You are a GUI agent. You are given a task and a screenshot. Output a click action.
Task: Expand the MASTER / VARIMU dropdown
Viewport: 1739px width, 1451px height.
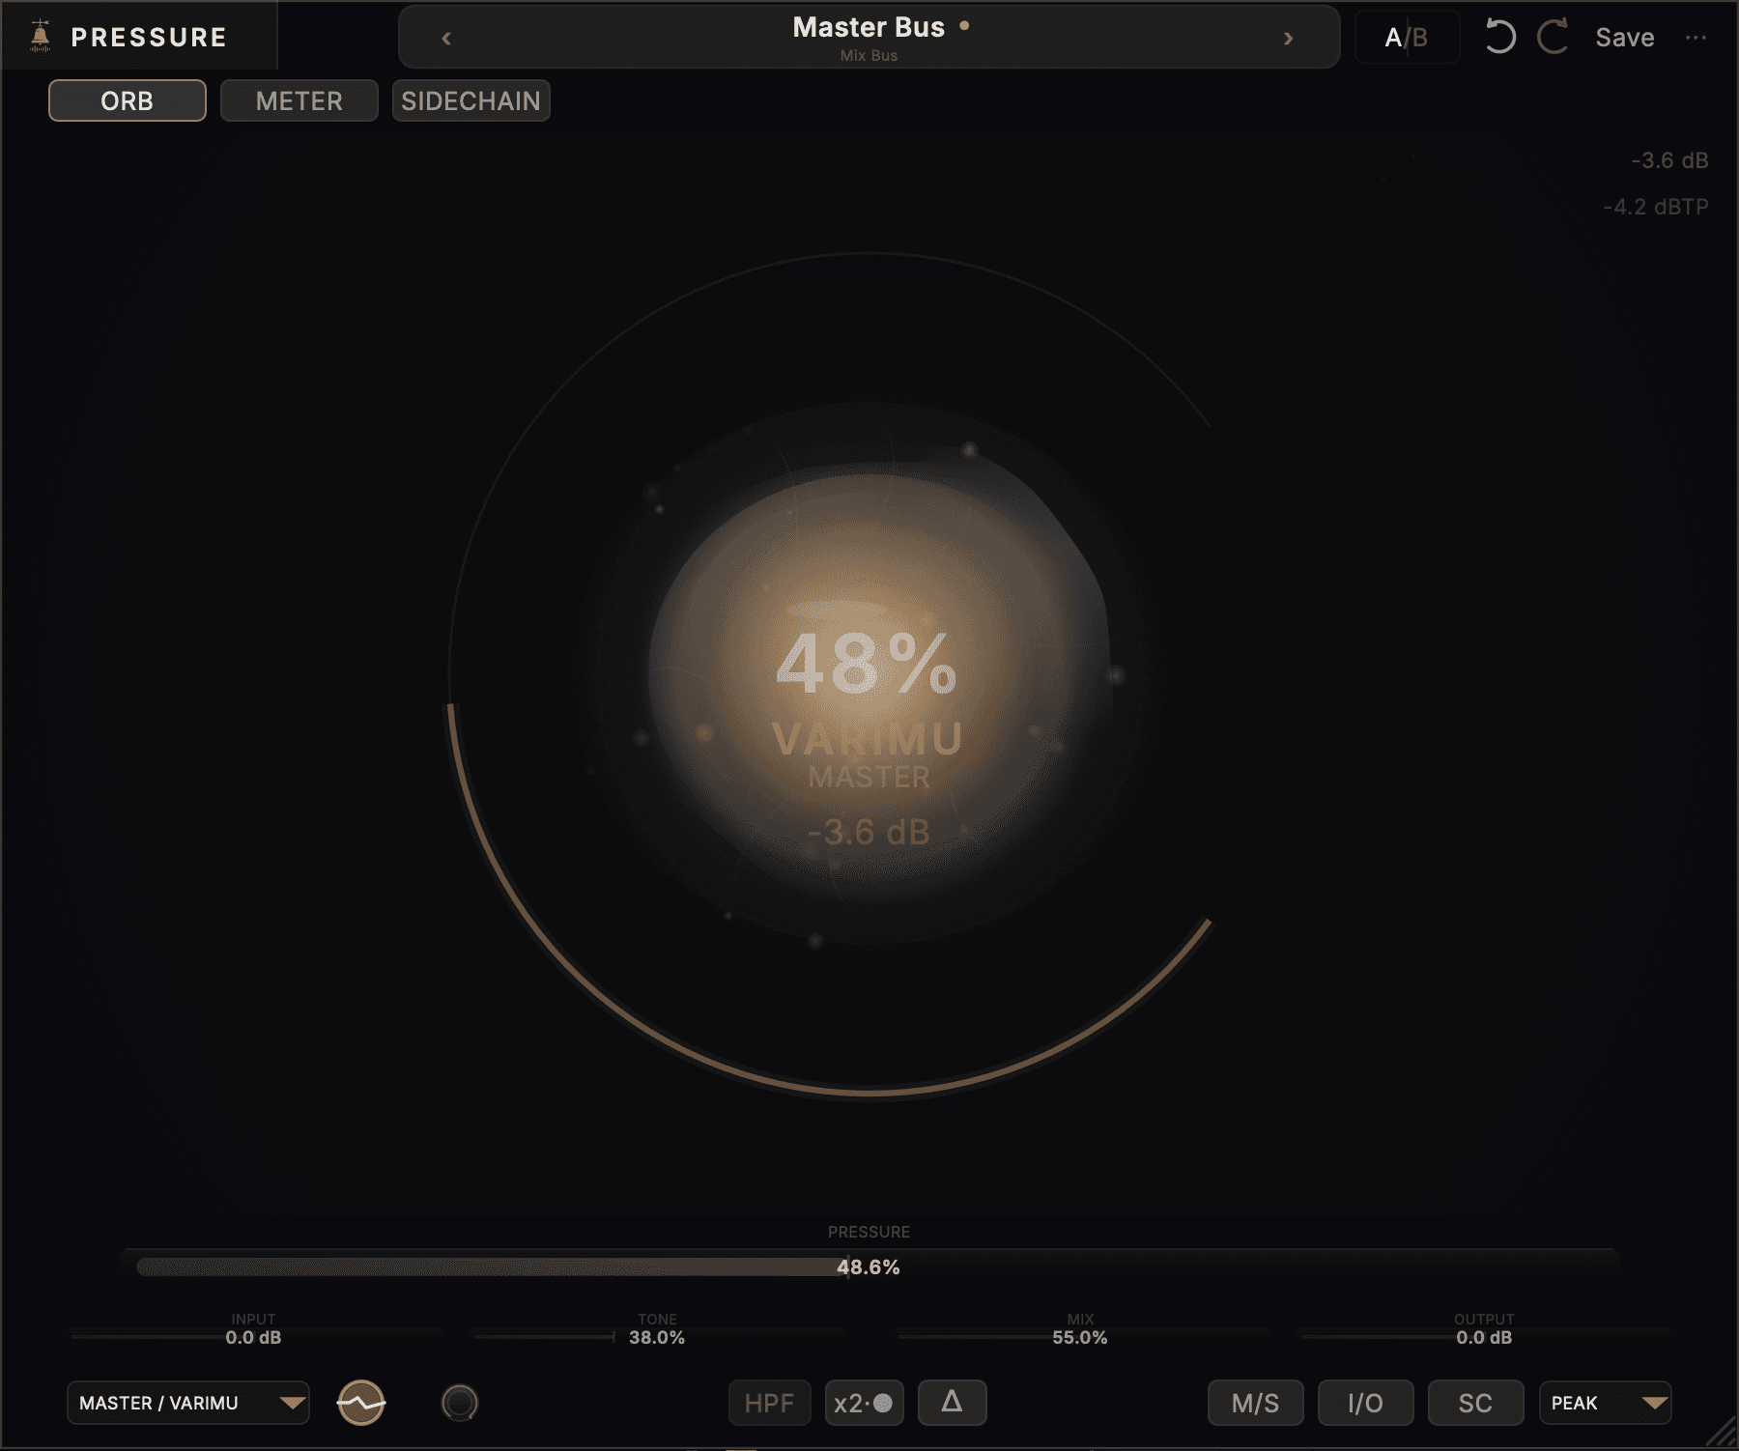188,1403
